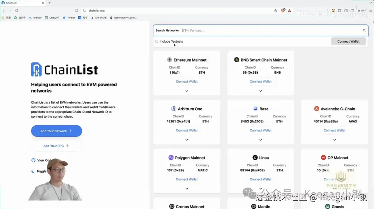Click the Polygon Mainnet logo icon
The height and width of the screenshot is (209, 374).
tap(171, 157)
